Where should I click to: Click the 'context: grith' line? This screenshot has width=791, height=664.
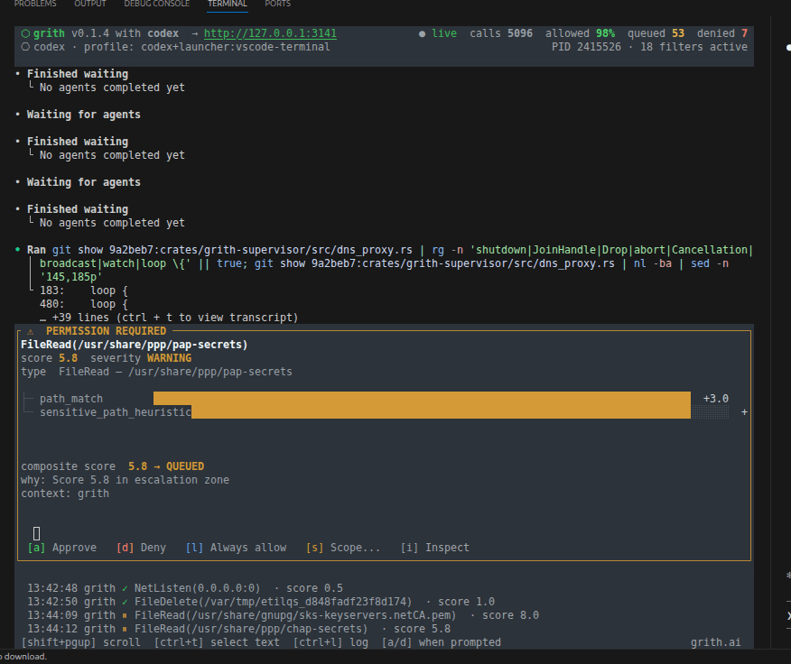(x=65, y=493)
